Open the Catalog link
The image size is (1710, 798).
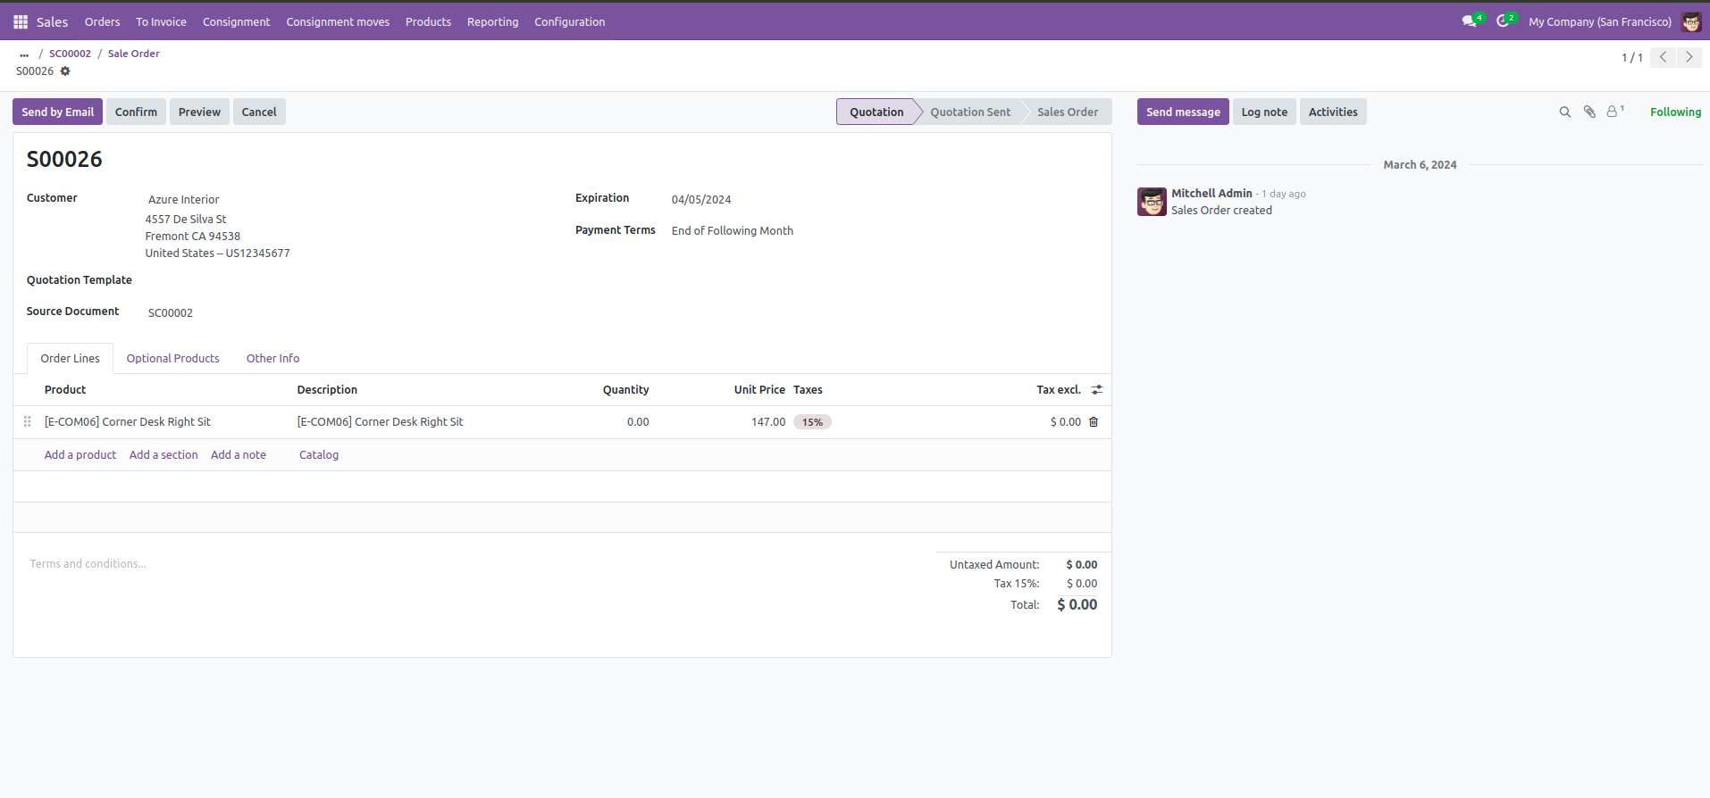319,455
